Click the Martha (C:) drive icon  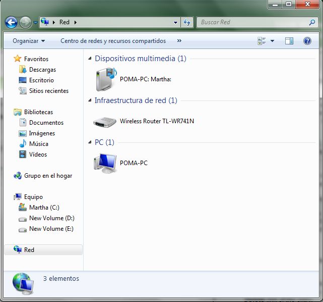[x=23, y=207]
